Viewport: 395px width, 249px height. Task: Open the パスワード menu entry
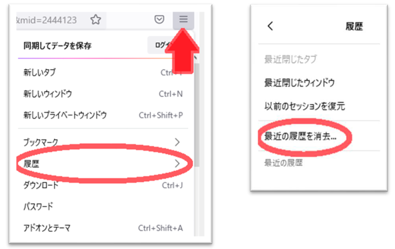pos(103,207)
